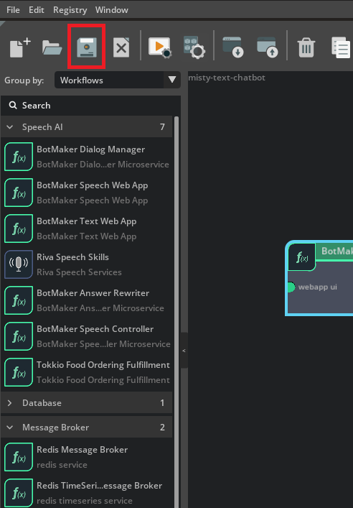Close the graph with the X document icon

pos(121,47)
